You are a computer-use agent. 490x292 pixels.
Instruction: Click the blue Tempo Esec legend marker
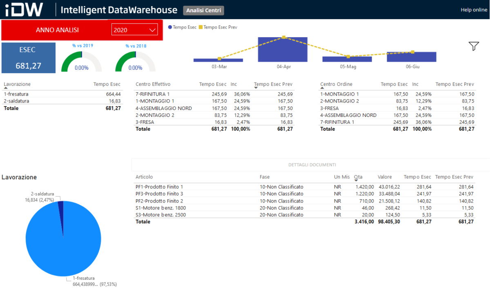click(x=170, y=27)
